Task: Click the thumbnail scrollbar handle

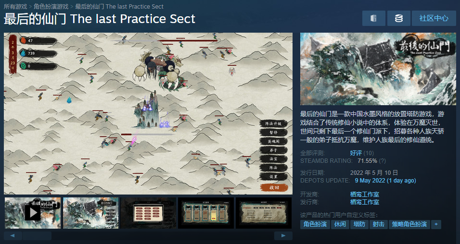Action: [x=37, y=235]
